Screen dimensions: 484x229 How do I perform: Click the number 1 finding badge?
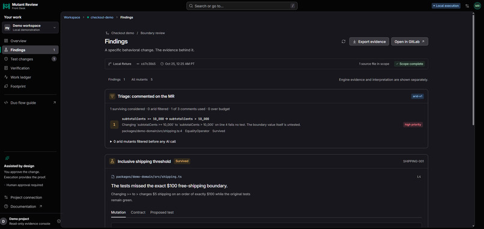pos(114,125)
